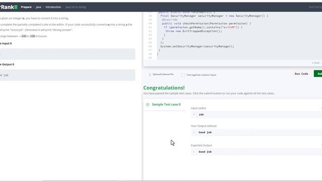Go to the Java breadcrumb

[x=38, y=7]
